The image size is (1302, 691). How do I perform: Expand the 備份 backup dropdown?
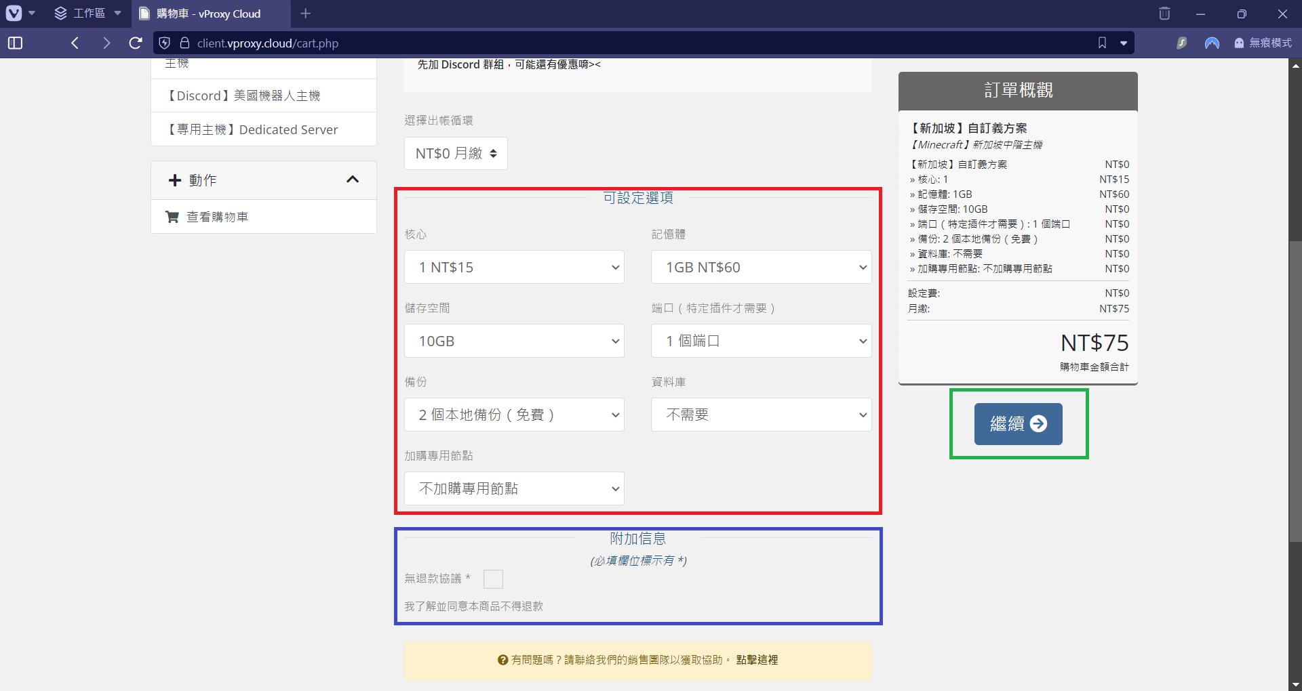[x=514, y=415]
